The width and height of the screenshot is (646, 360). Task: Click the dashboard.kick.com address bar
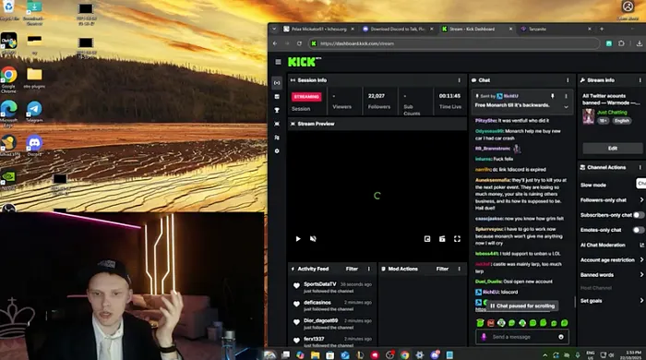[453, 43]
